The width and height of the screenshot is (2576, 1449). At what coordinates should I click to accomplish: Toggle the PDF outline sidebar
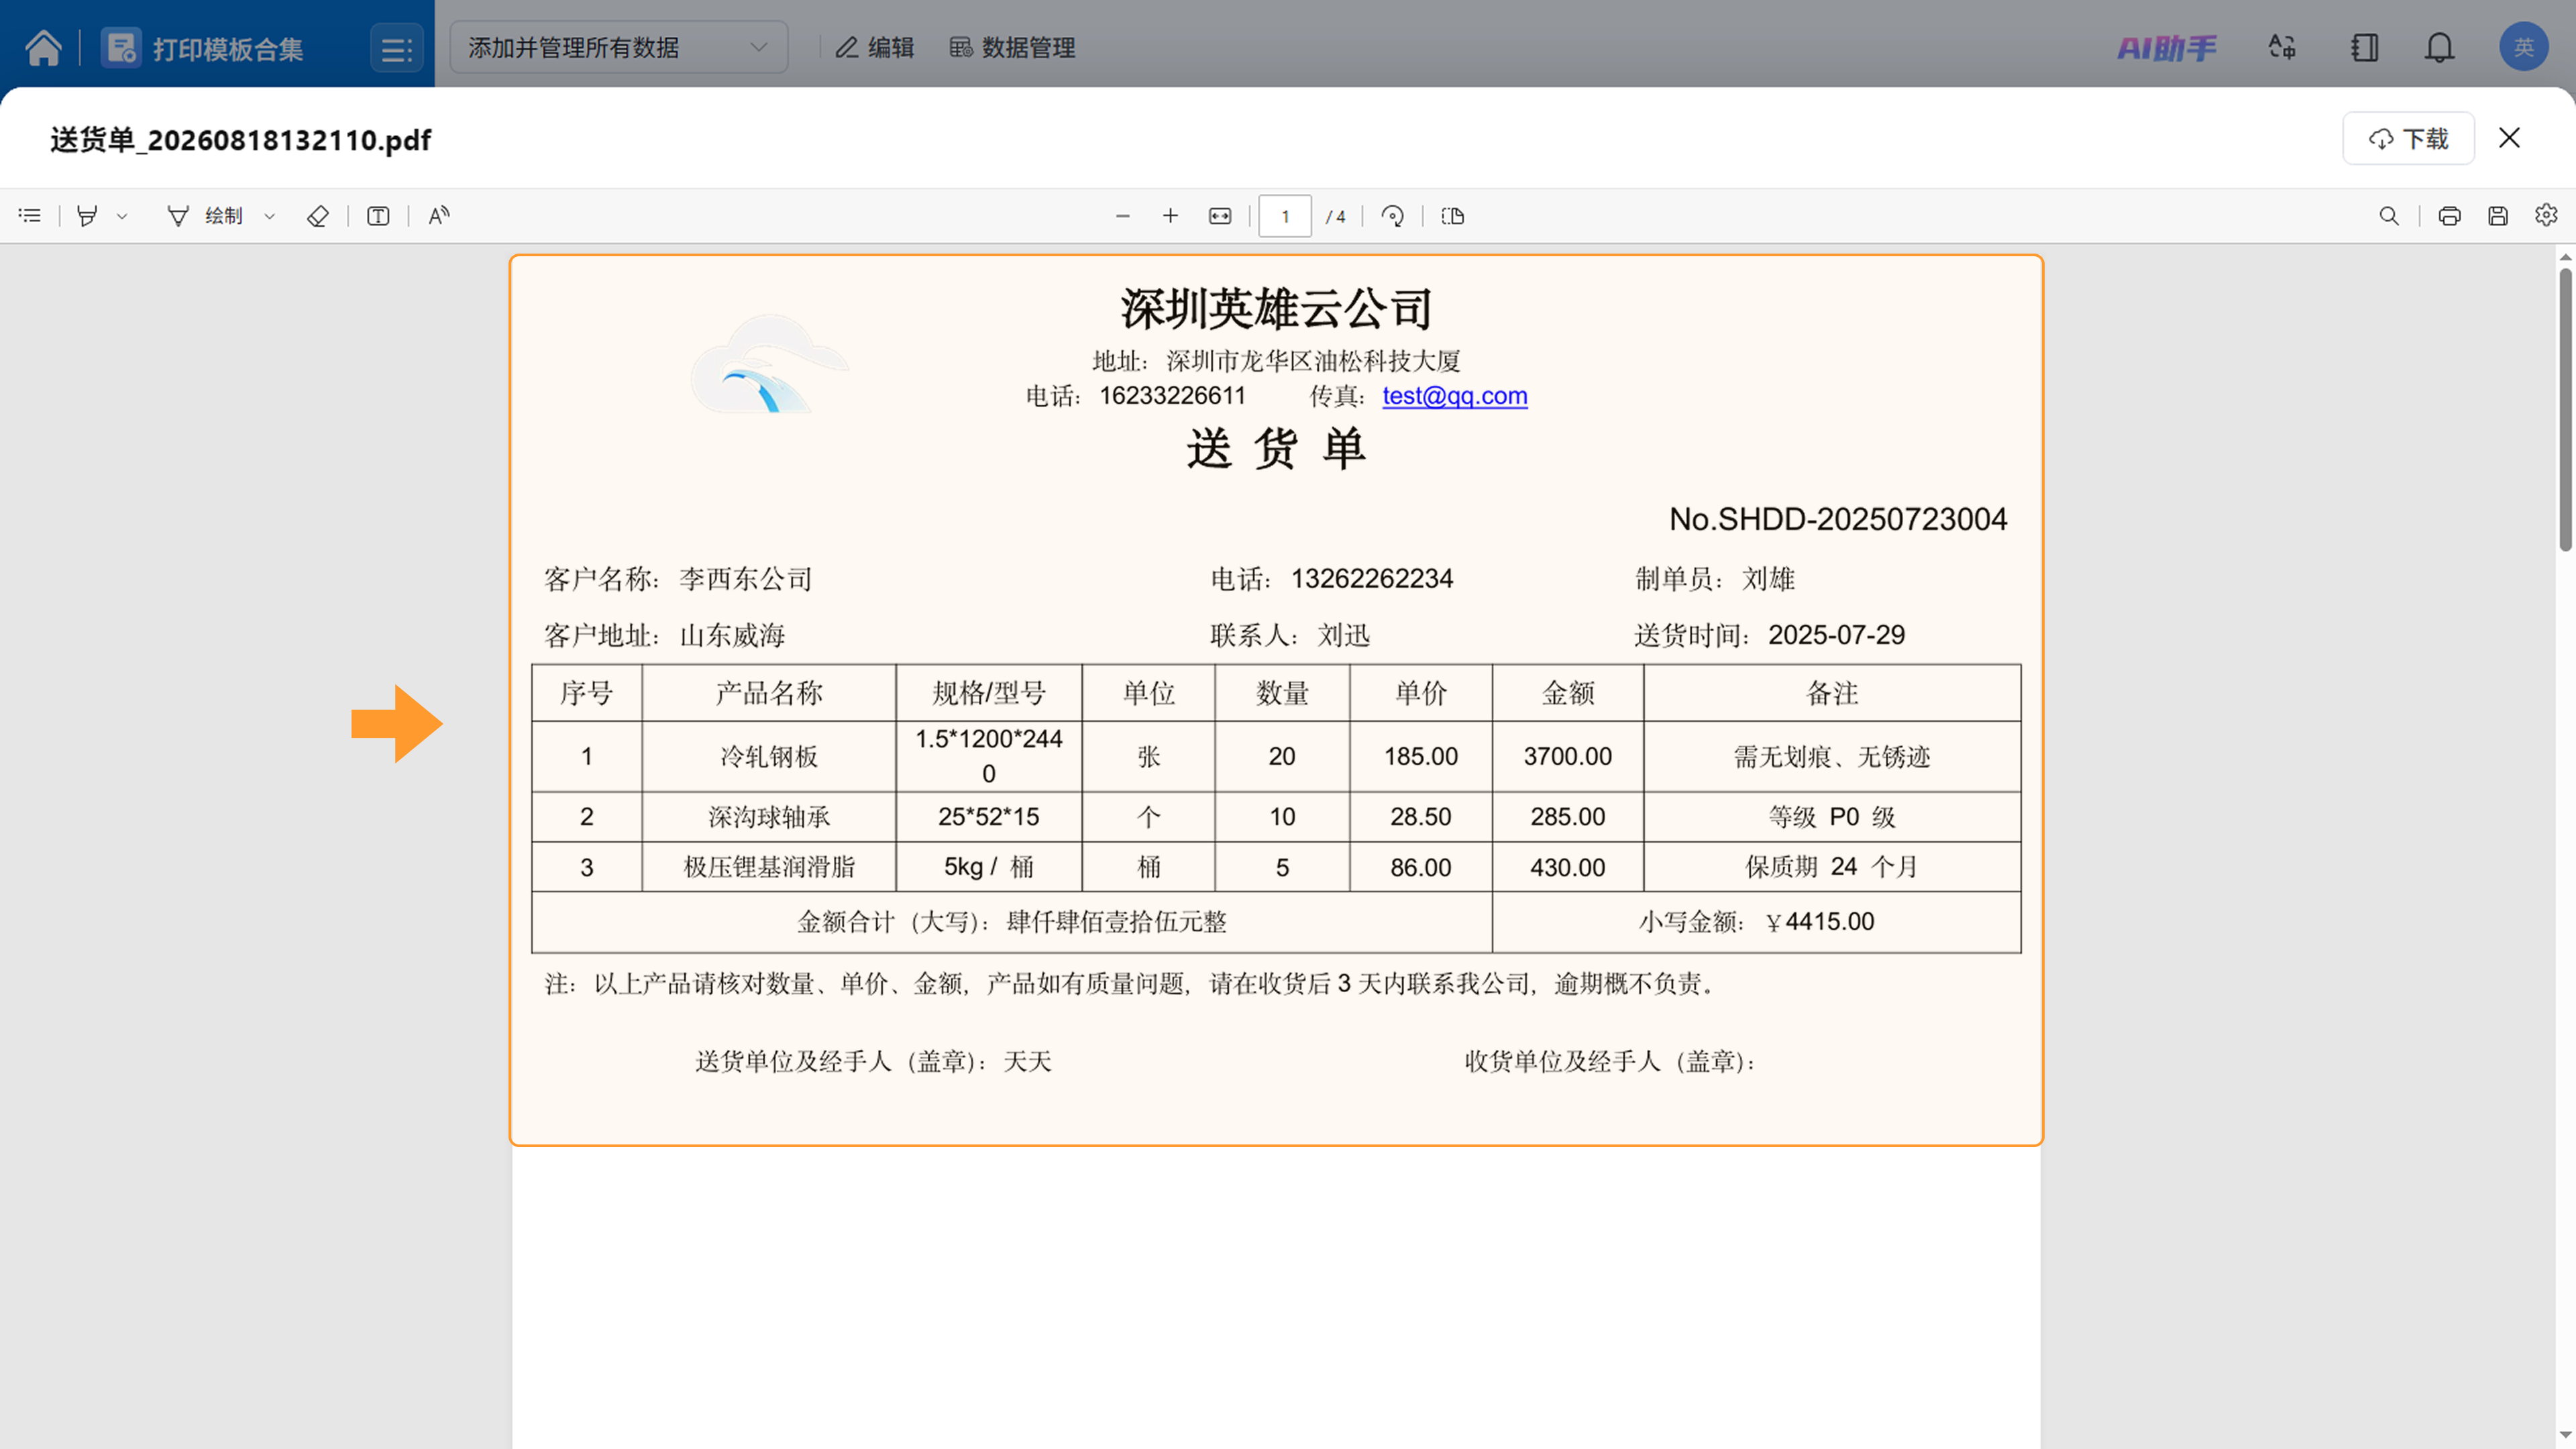tap(30, 216)
